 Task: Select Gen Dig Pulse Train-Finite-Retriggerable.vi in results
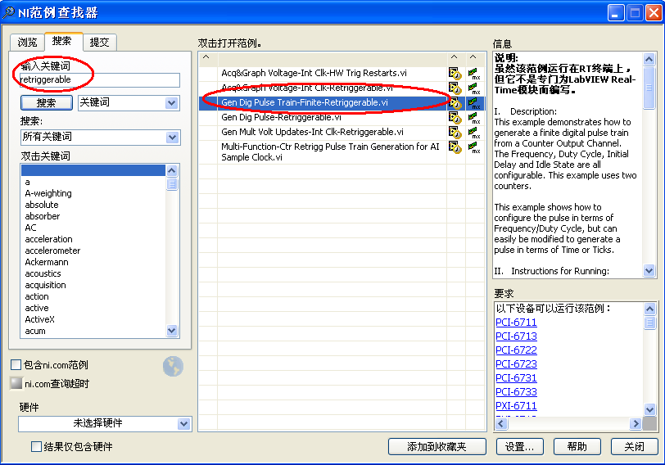pyautogui.click(x=305, y=102)
